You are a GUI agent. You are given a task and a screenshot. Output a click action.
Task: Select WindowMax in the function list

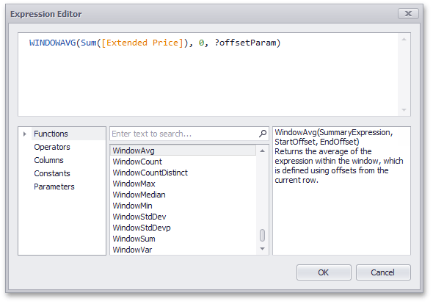click(x=183, y=184)
